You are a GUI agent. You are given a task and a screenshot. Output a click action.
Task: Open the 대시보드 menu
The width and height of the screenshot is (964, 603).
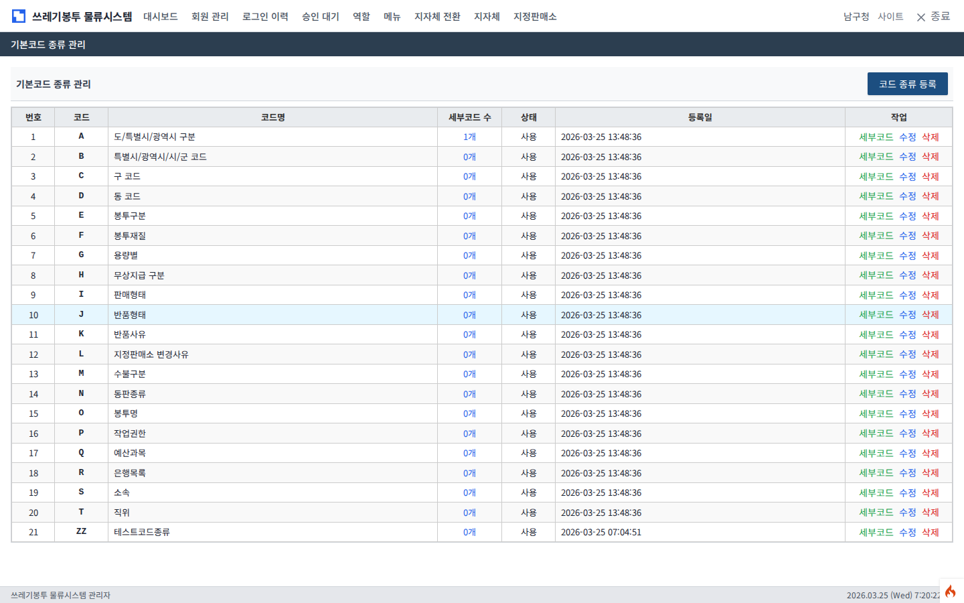click(161, 17)
